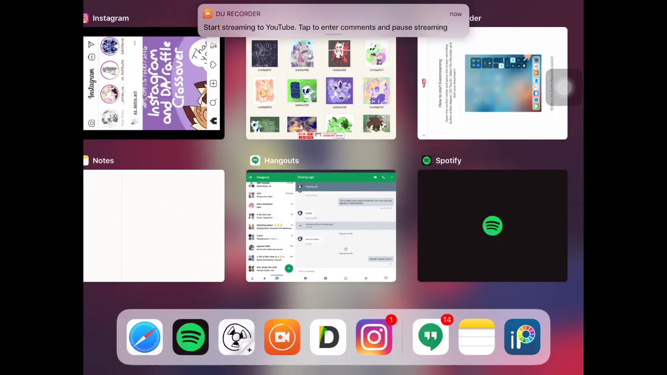Tap the Spotify logo in the Spotify card
Image resolution: width=667 pixels, height=375 pixels.
click(492, 226)
